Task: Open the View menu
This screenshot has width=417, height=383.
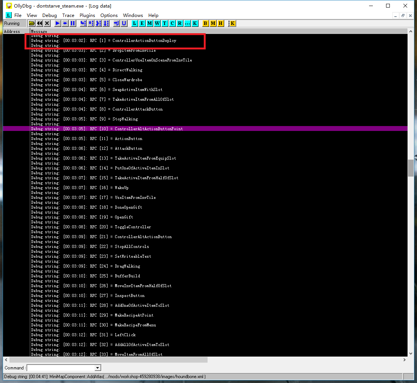Action: [32, 15]
